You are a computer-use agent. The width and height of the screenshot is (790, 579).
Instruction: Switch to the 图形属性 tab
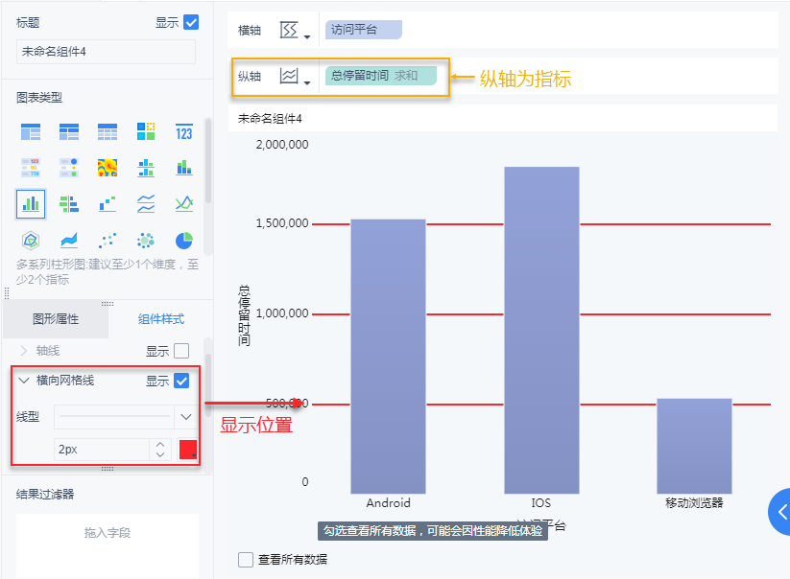[x=56, y=319]
